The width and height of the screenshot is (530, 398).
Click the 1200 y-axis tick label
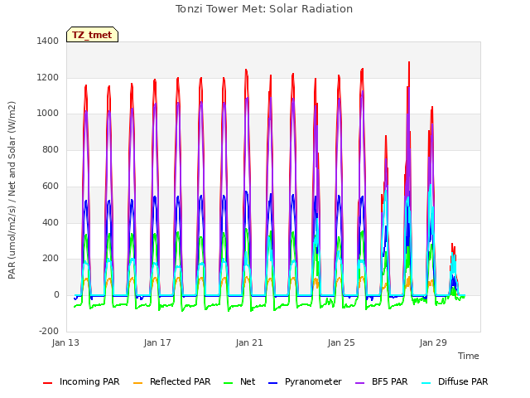pos(48,77)
